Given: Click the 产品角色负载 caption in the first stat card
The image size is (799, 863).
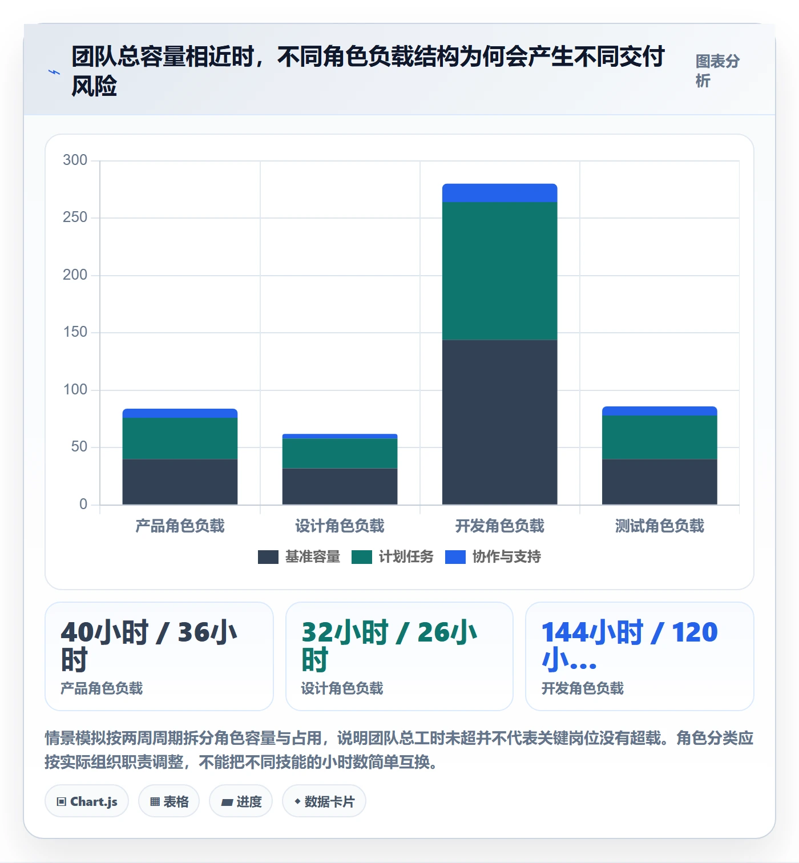Looking at the screenshot, I should [102, 688].
